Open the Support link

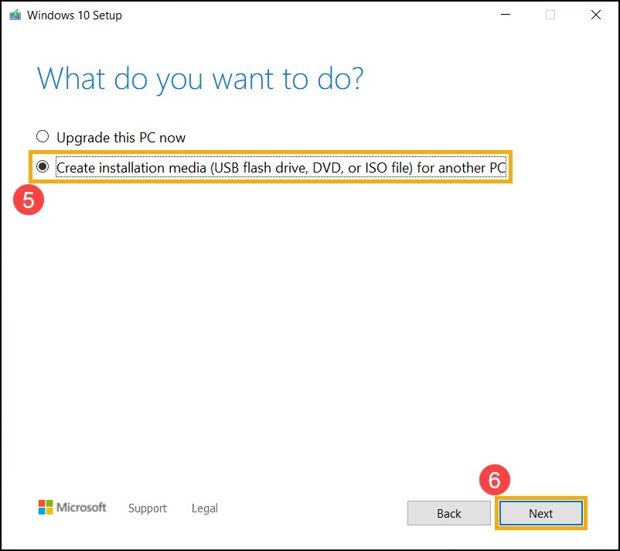(x=148, y=508)
